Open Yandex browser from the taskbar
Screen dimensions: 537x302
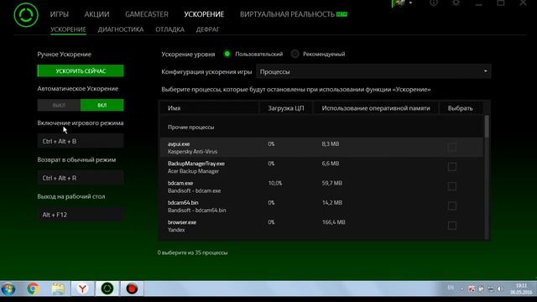point(82,289)
